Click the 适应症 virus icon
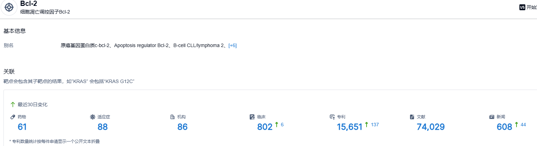Viewport: 537px width, 146px height. pyautogui.click(x=92, y=117)
